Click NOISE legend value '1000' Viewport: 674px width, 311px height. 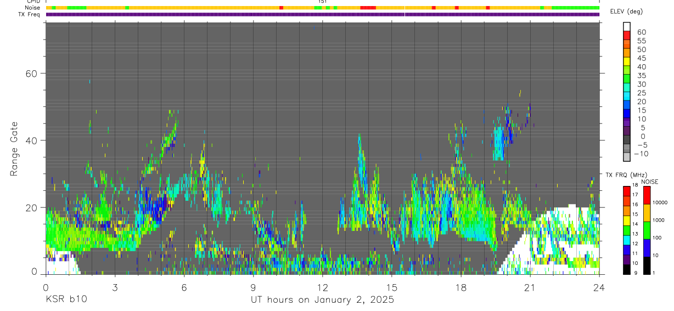pos(658,220)
